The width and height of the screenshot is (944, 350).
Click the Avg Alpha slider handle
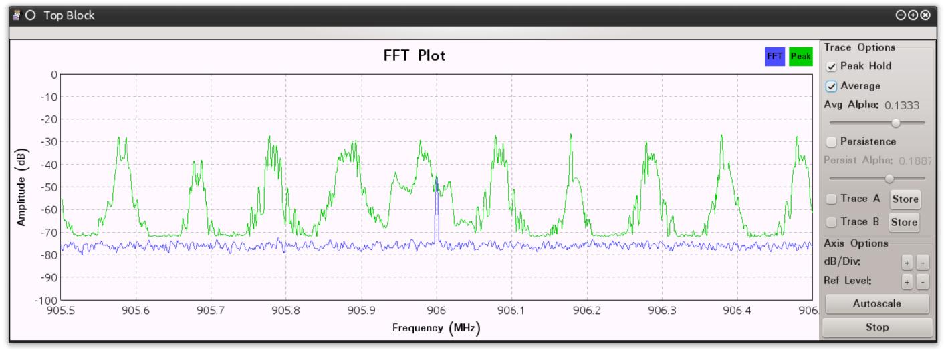[896, 123]
